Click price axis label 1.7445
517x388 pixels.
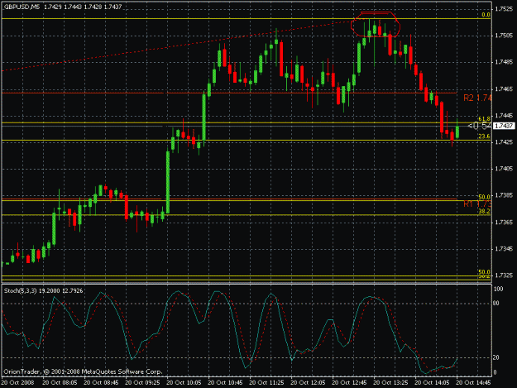pos(504,115)
